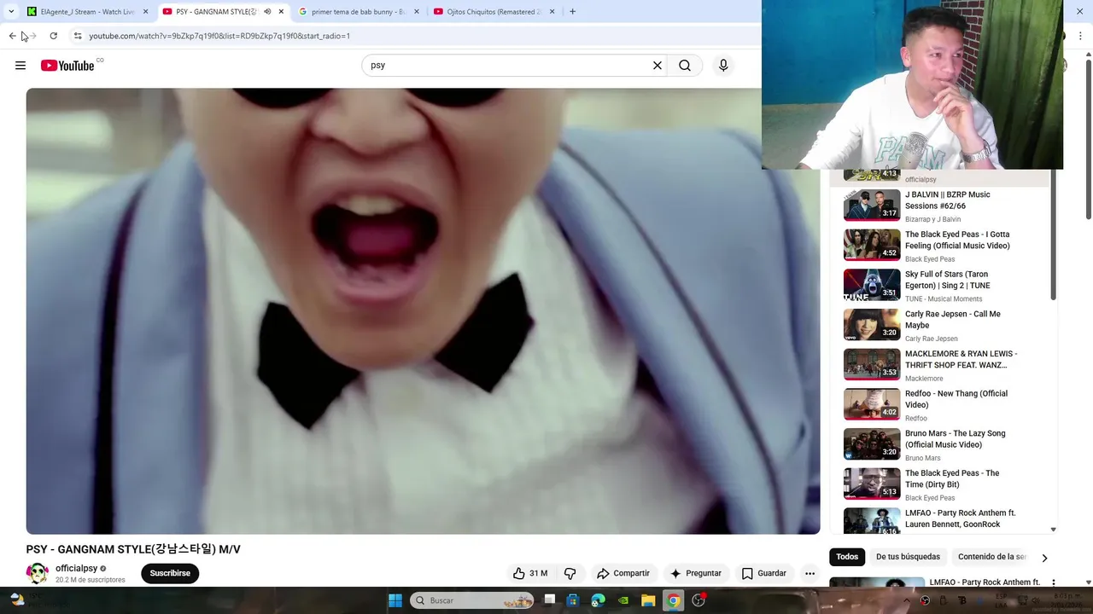The image size is (1093, 614).
Task: Show more filter chips with right chevron
Action: click(x=1043, y=558)
